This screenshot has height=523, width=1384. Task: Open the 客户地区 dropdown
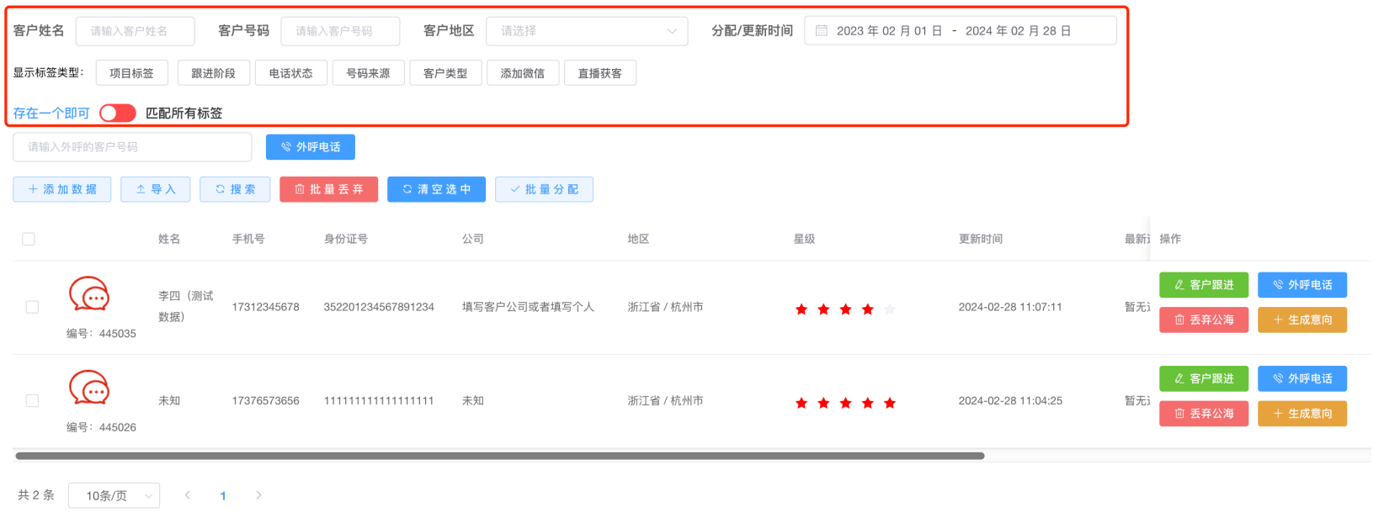coord(586,31)
